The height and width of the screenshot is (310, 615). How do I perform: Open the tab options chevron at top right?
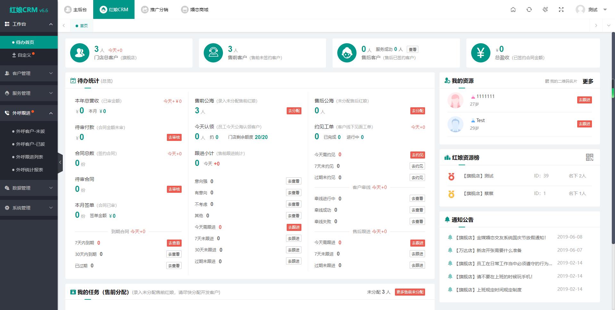point(608,25)
